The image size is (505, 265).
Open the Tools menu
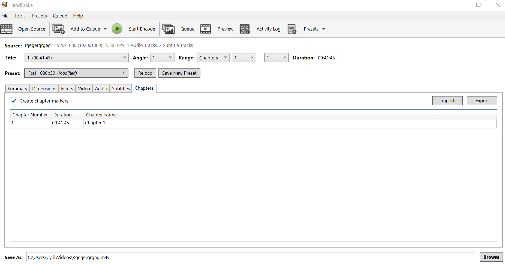coord(20,16)
